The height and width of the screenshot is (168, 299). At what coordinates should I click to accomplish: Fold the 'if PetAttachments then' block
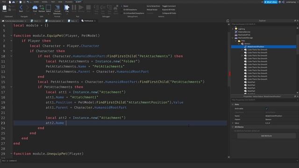(x=11, y=87)
